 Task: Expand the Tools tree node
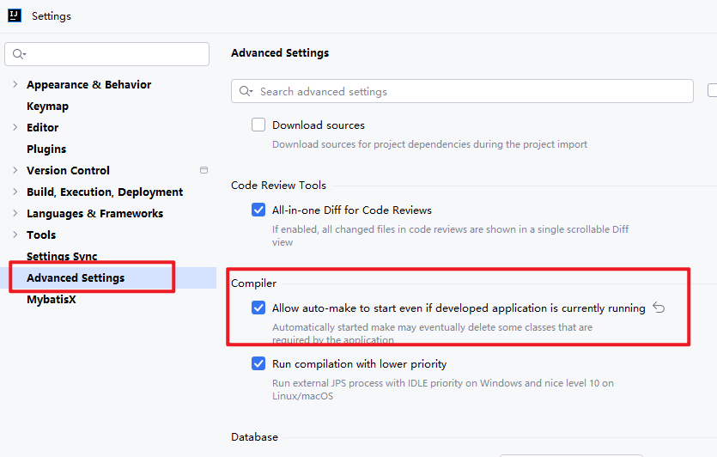15,235
